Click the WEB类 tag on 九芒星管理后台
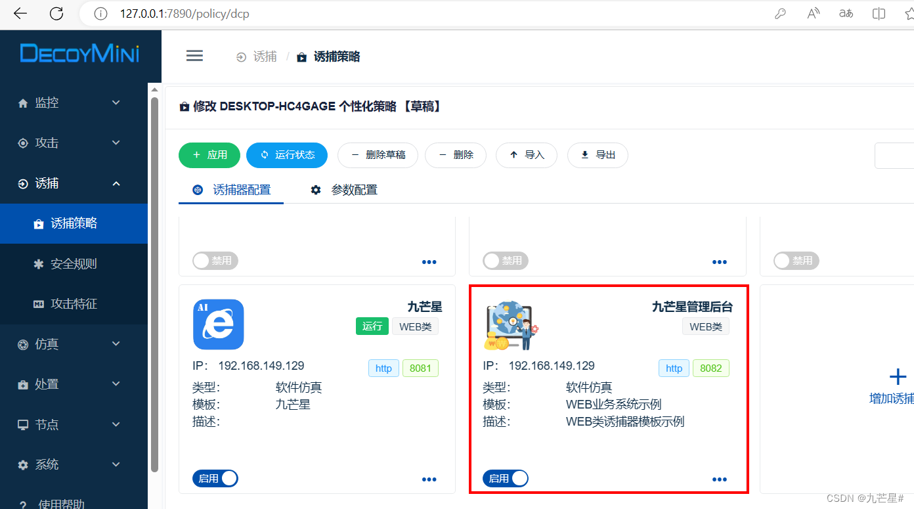This screenshot has height=509, width=914. [706, 326]
